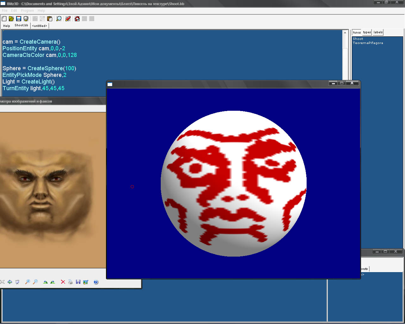
Task: Switch to the <untitled> tab
Action: [x=40, y=26]
